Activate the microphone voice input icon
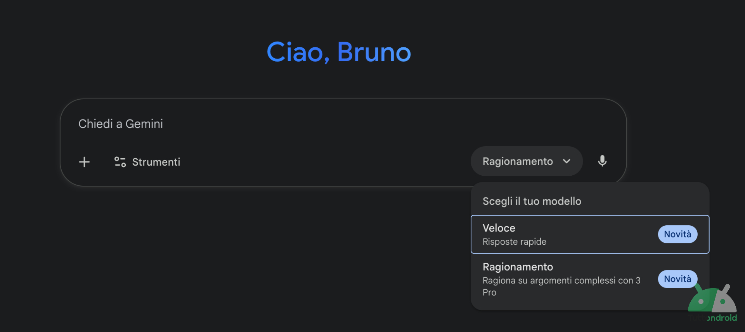The image size is (745, 332). 602,161
